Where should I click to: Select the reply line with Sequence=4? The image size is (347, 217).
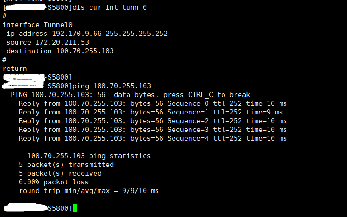152,138
